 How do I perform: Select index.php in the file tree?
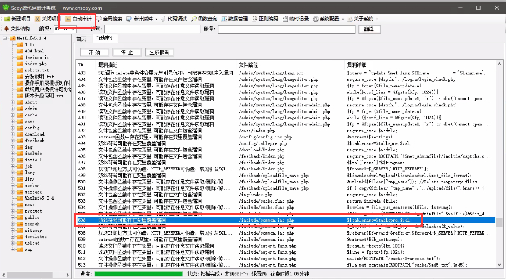point(35,64)
